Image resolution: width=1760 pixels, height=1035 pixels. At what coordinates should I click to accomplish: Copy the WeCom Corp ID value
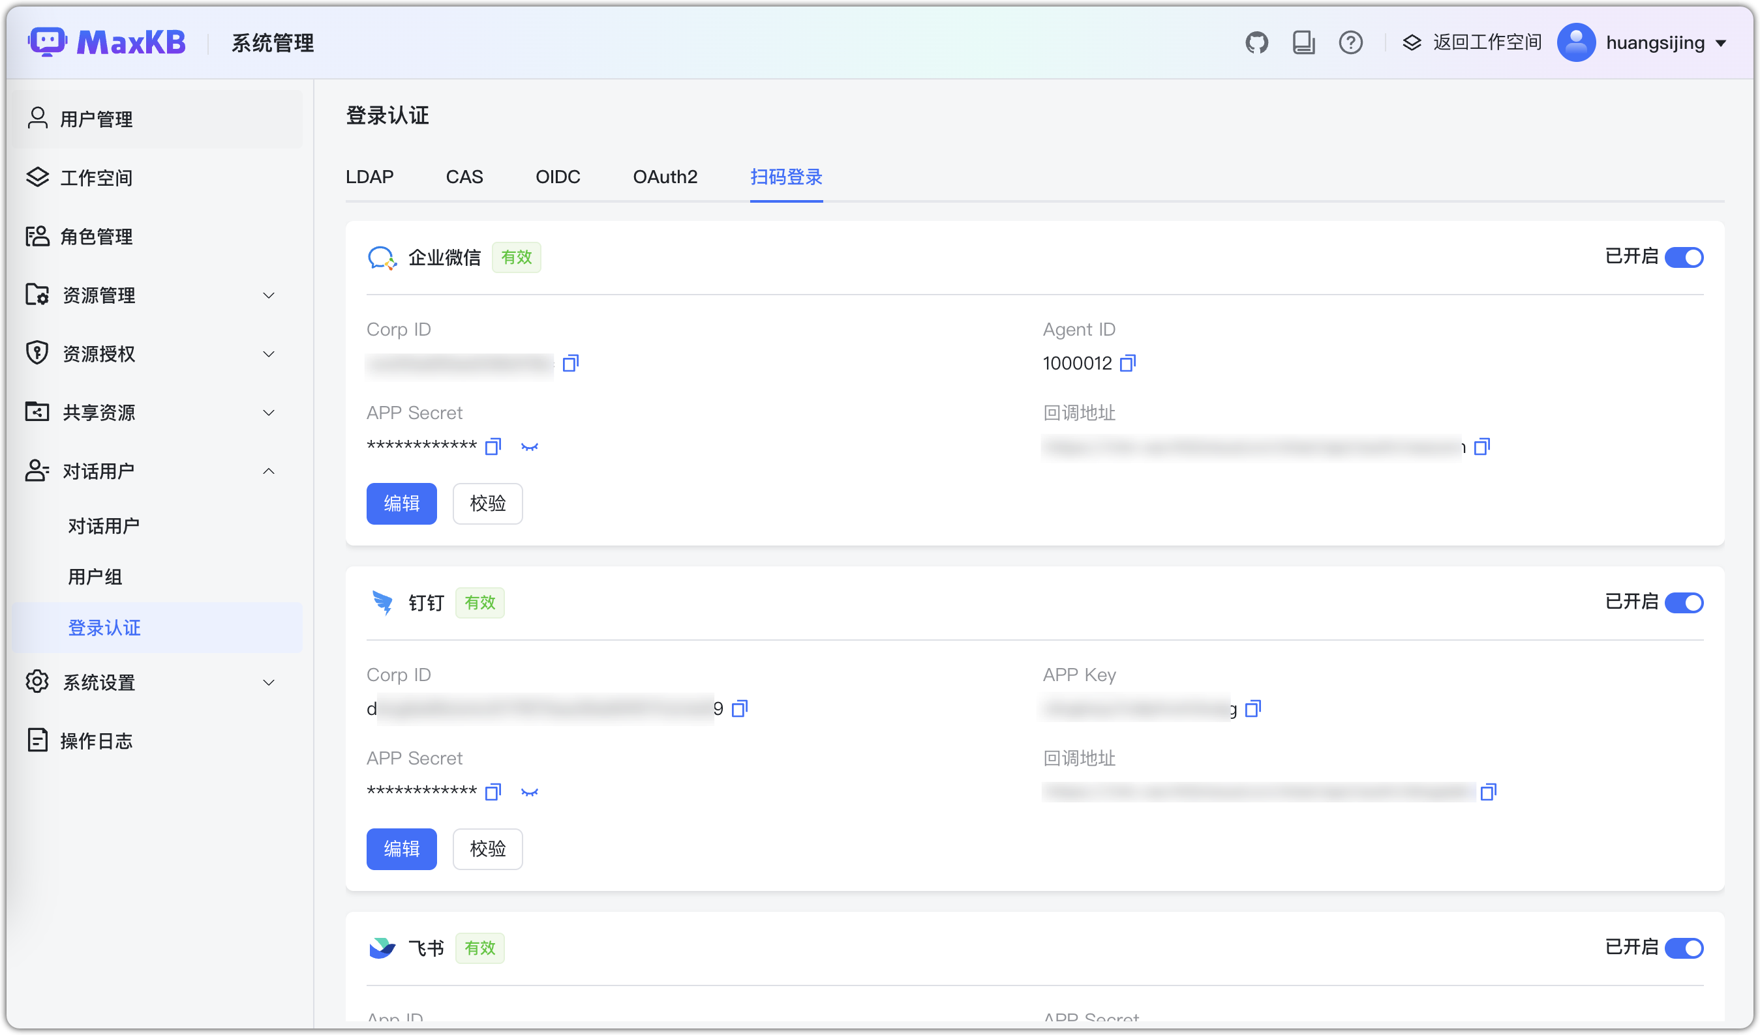click(x=570, y=363)
